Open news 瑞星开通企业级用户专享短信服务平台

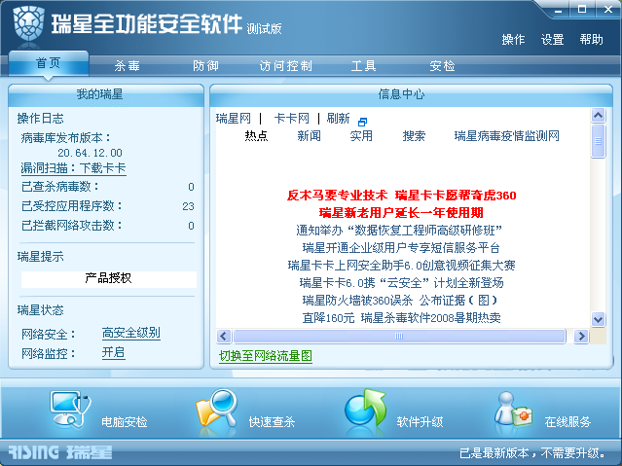point(401,248)
